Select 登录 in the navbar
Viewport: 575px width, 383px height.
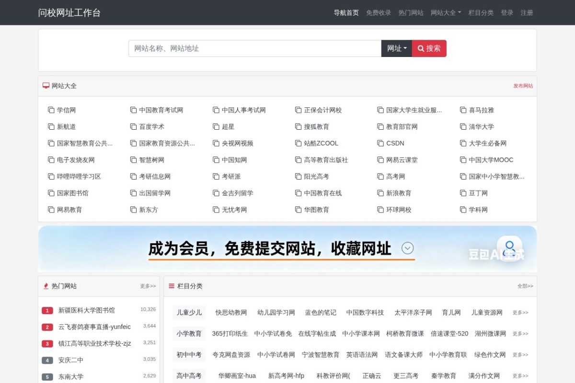507,13
